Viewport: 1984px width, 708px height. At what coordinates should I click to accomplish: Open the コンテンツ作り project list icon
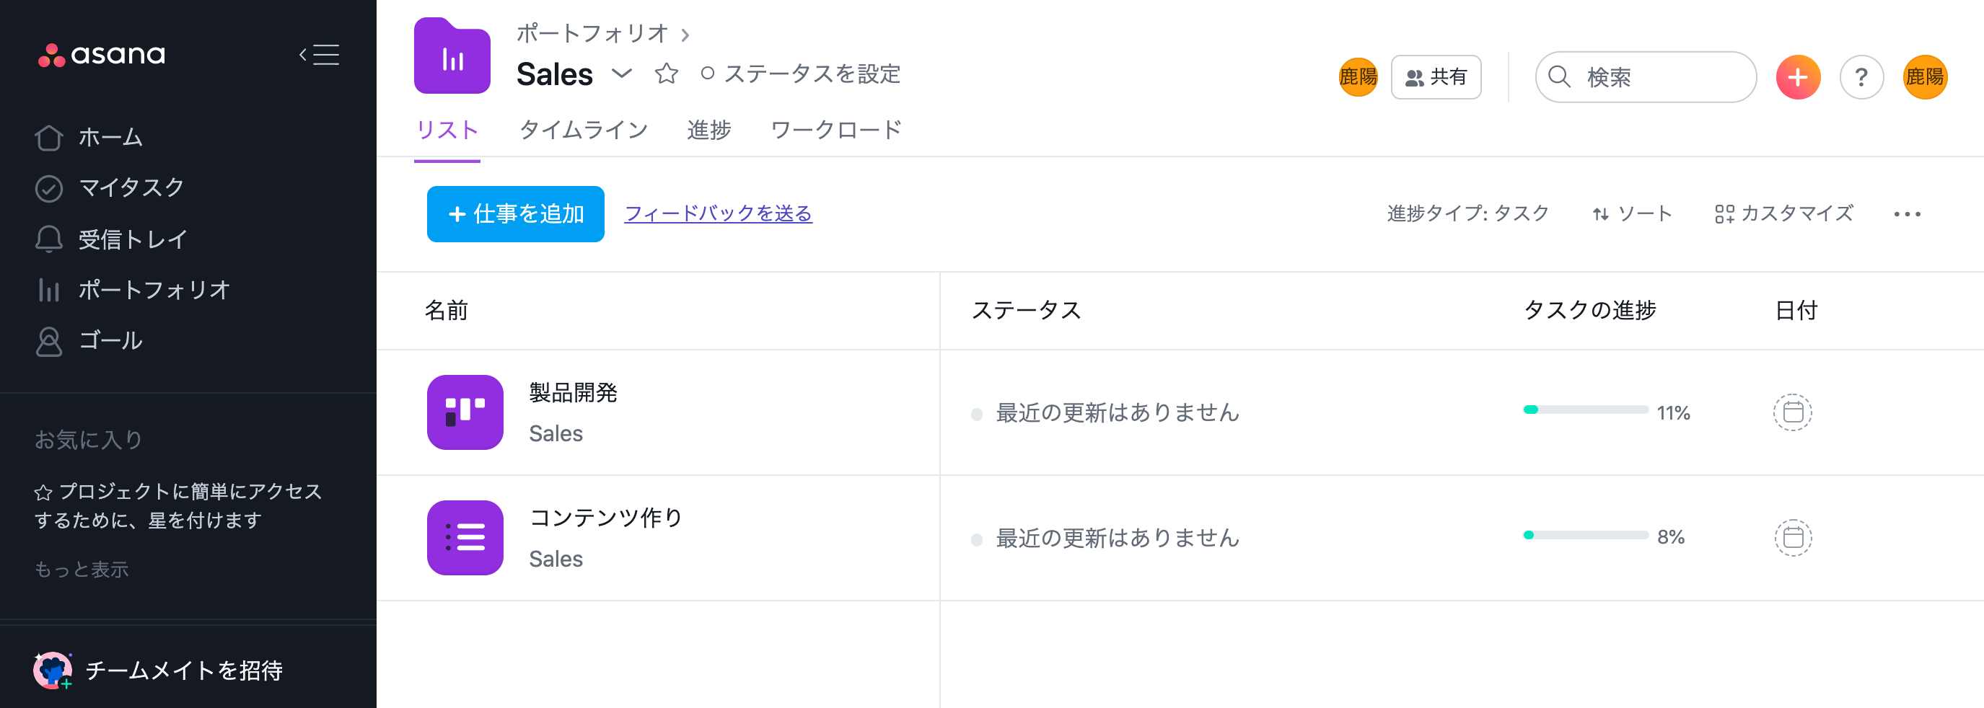(465, 537)
